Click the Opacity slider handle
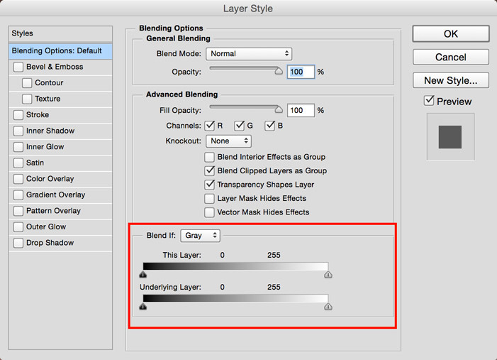This screenshot has width=497, height=360. [x=279, y=71]
